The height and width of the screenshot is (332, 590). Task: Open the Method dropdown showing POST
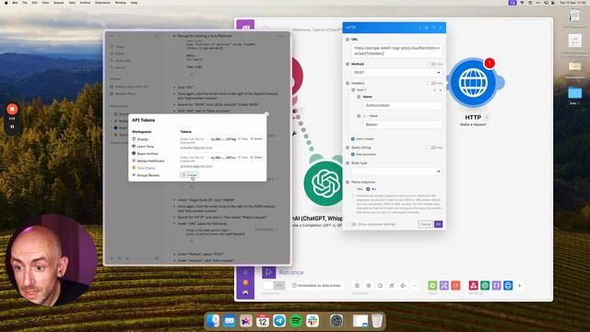(x=396, y=72)
